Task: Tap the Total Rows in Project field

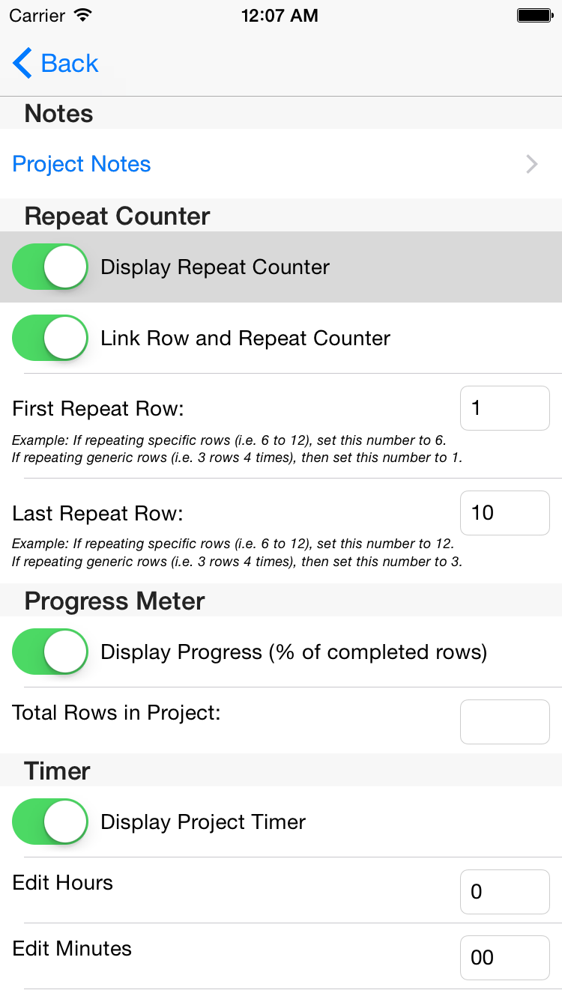Action: point(504,722)
